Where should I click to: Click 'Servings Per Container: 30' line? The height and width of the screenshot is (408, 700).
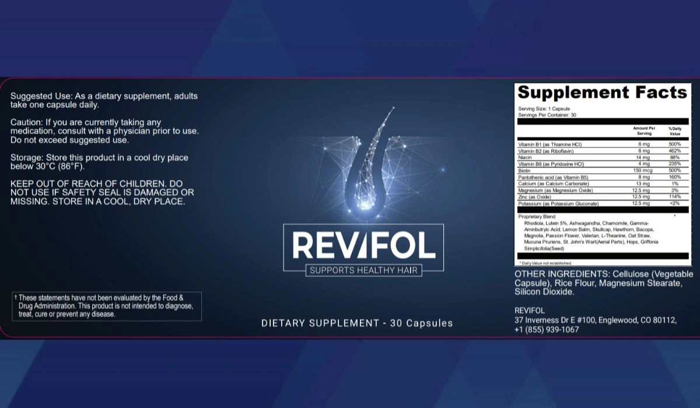[547, 115]
